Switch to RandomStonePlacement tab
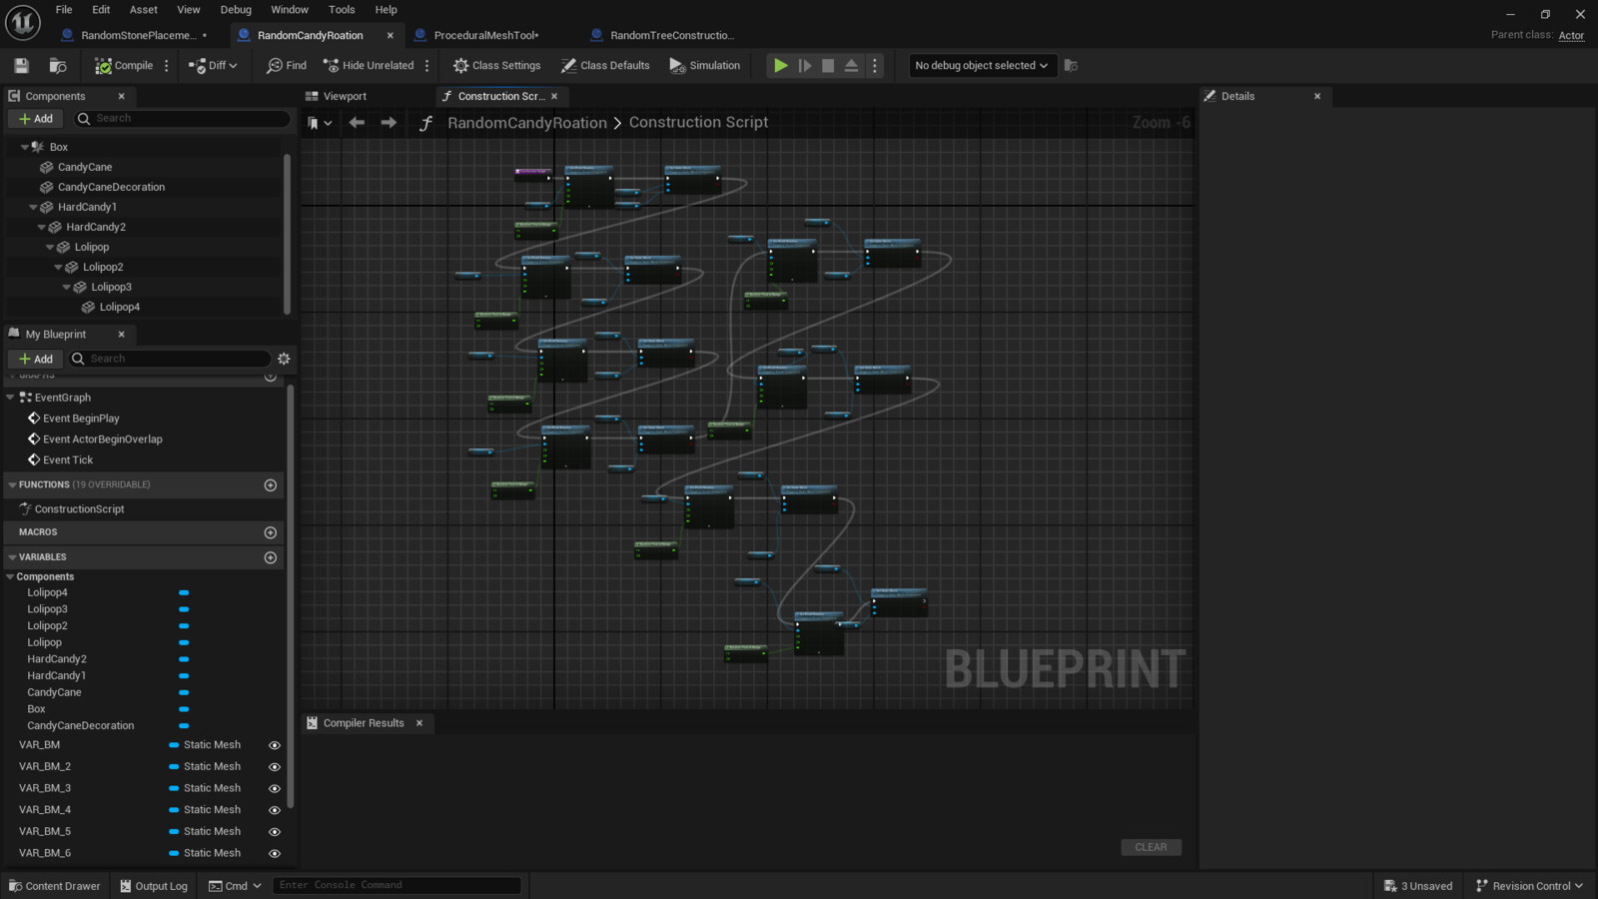Image resolution: width=1598 pixels, height=899 pixels. coord(138,35)
